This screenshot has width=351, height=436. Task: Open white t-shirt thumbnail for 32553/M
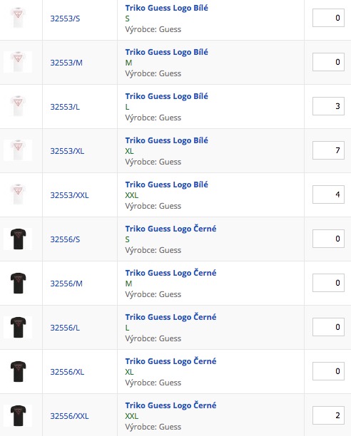tap(18, 62)
